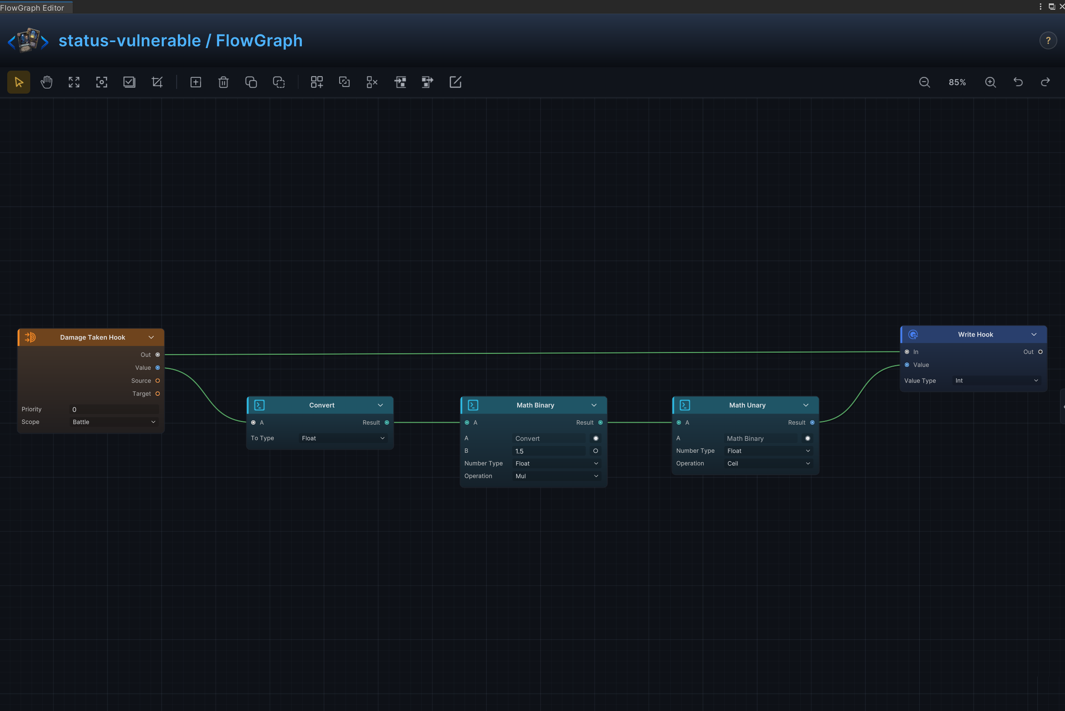The width and height of the screenshot is (1065, 711).
Task: Switch to the hand pan tool
Action: pyautogui.click(x=46, y=82)
